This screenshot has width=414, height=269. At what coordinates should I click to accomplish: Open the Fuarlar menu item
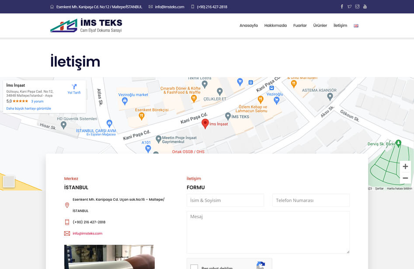tap(300, 26)
